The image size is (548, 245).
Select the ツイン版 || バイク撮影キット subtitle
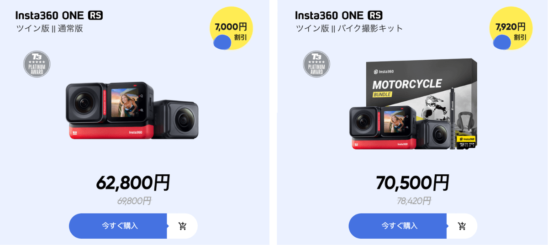coord(350,28)
